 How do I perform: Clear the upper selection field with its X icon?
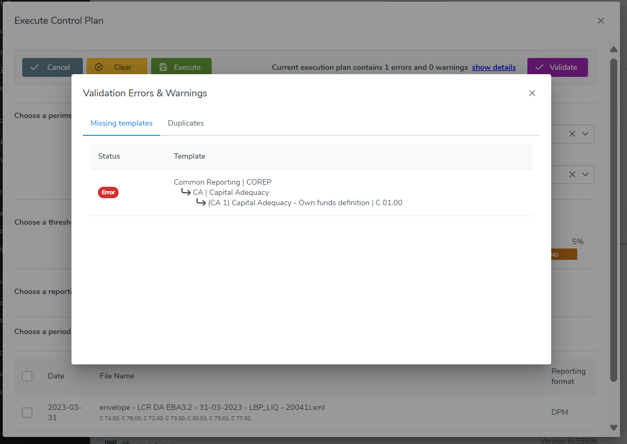click(x=572, y=134)
